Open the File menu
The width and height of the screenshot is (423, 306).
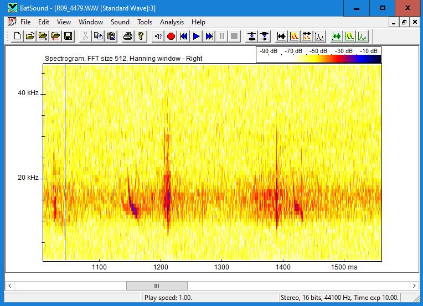(x=25, y=22)
